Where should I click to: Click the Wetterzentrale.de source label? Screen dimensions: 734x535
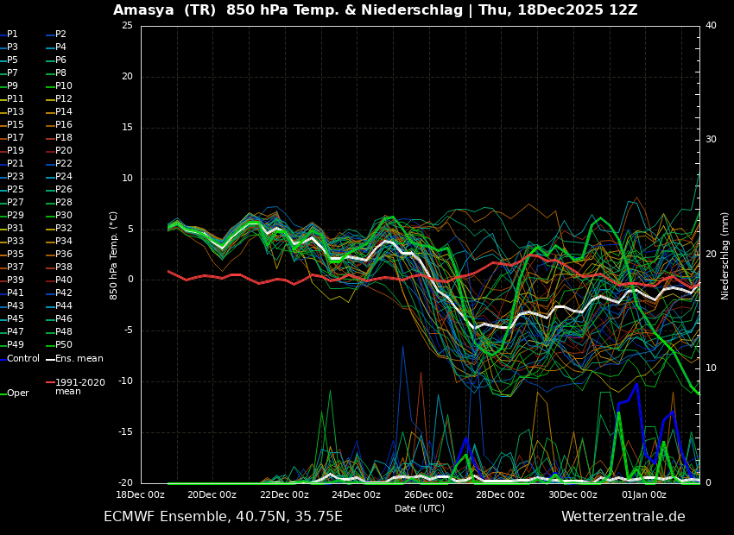tap(623, 517)
